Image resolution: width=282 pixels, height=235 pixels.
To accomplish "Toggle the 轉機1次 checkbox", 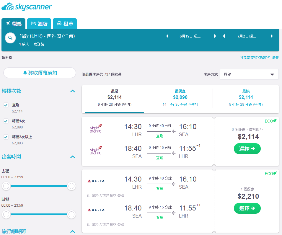I will 6,121.
